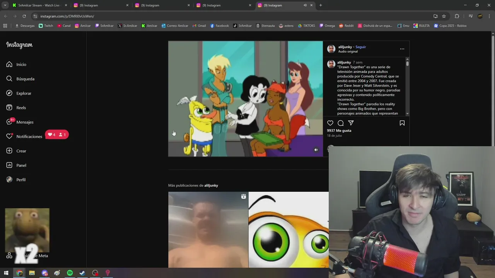Like the post with the heart icon
The width and height of the screenshot is (495, 278).
(330, 123)
